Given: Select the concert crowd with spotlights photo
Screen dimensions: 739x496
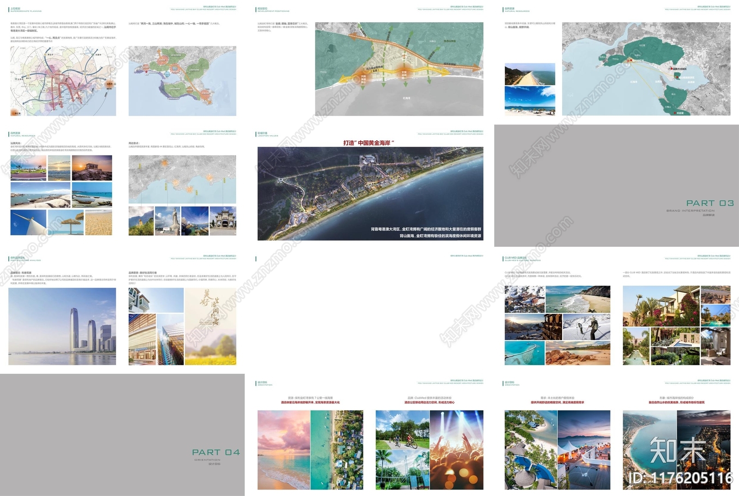Looking at the screenshot, I should tap(456, 450).
